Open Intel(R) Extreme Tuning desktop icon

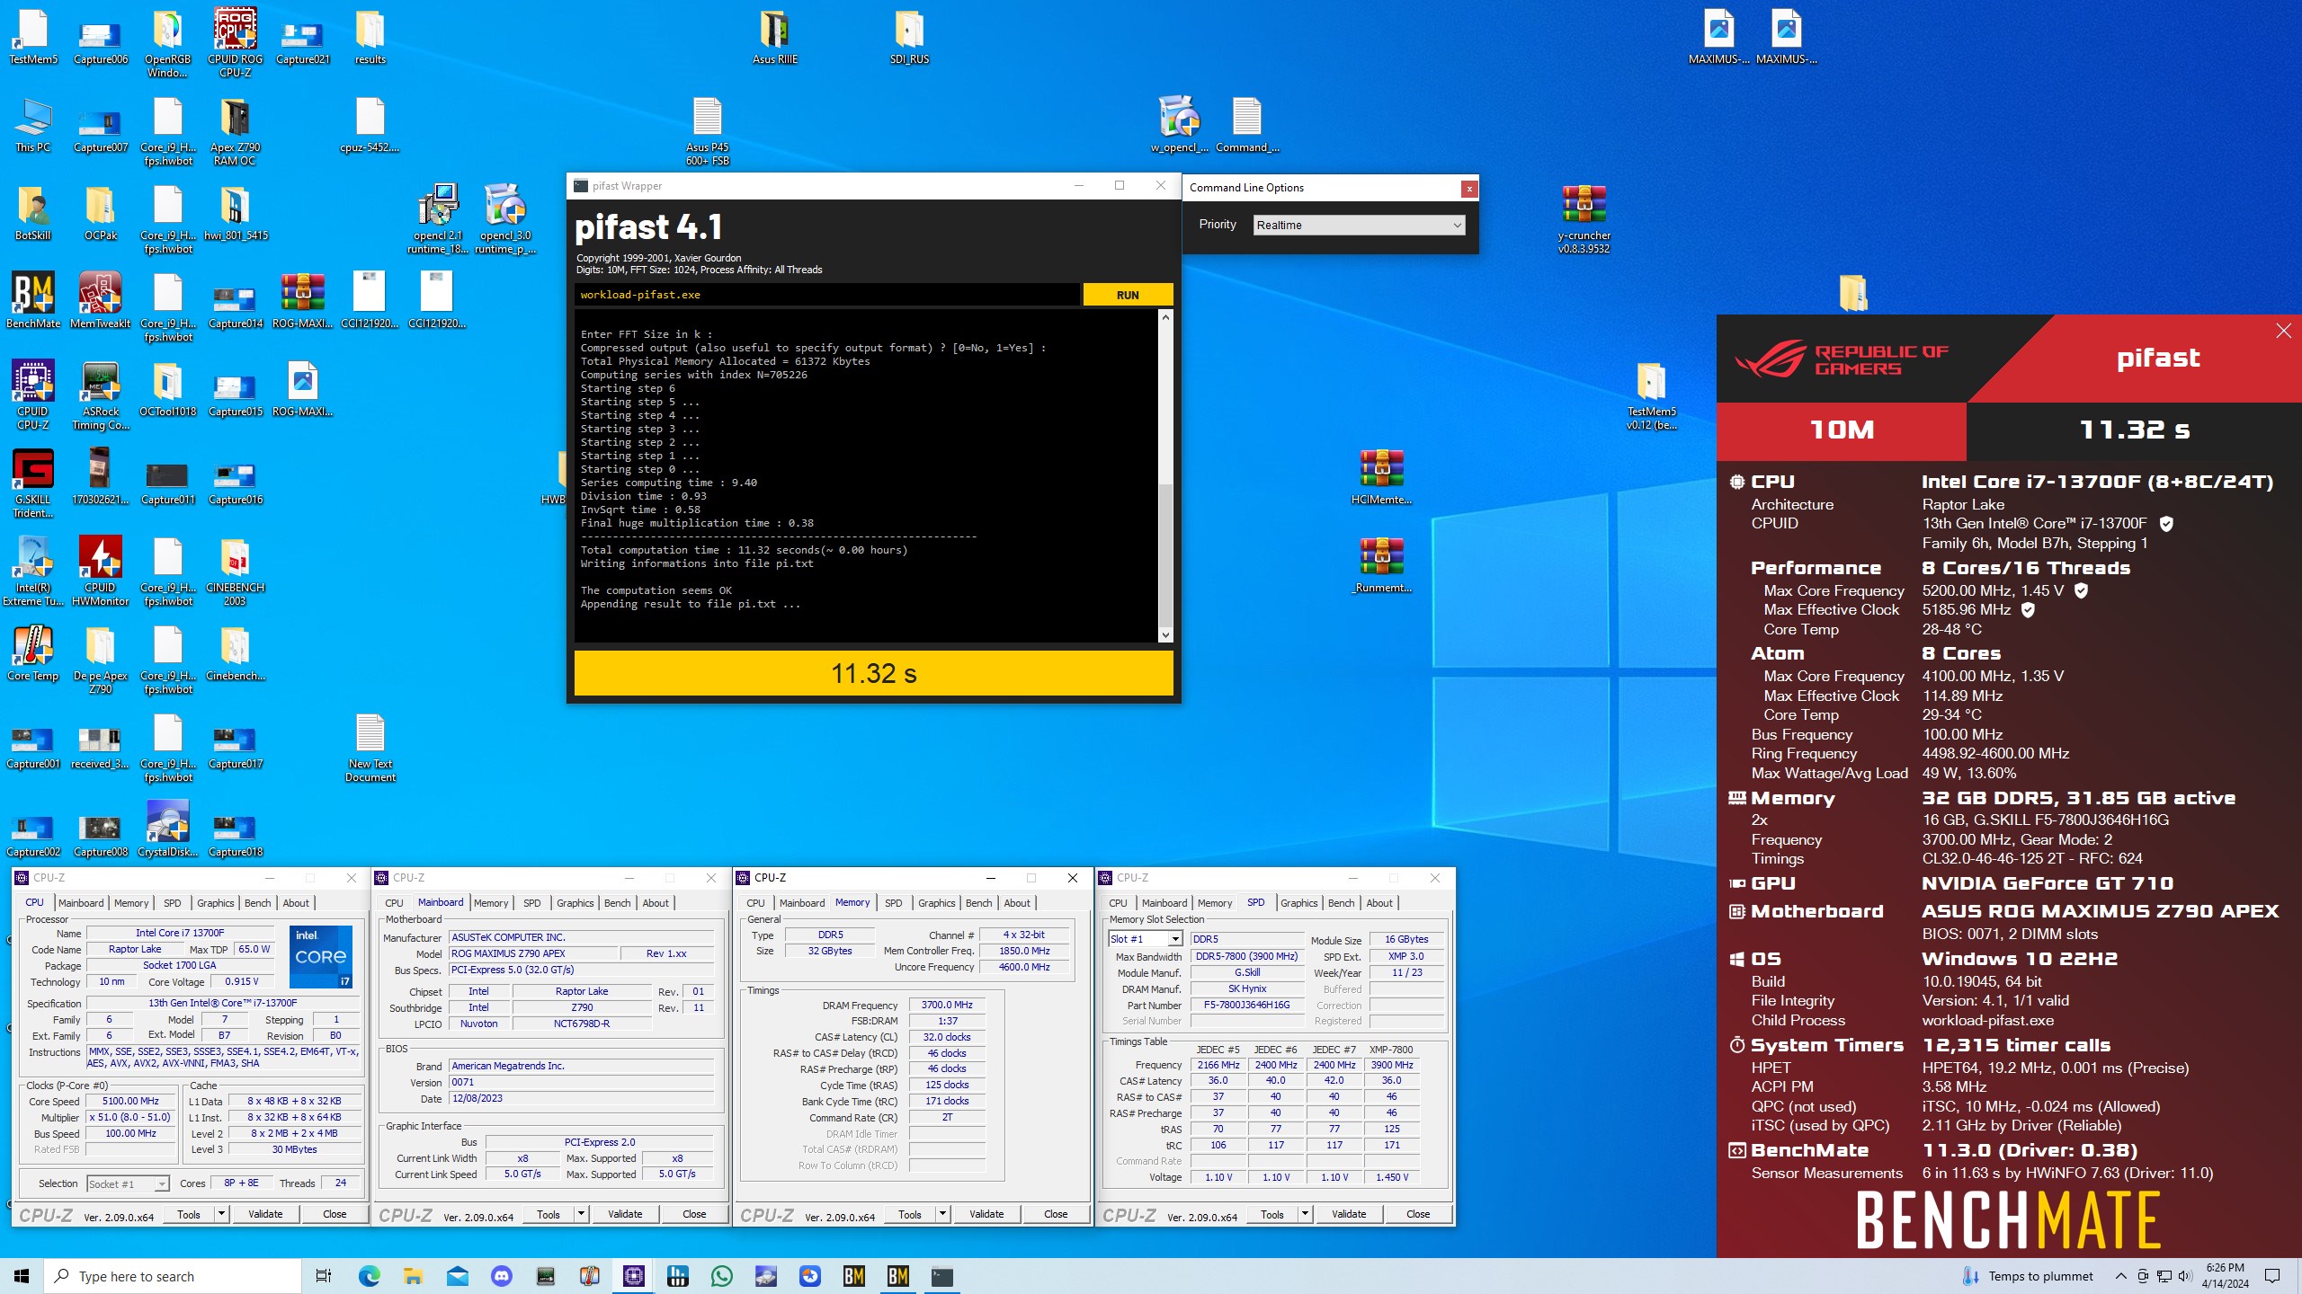33,572
